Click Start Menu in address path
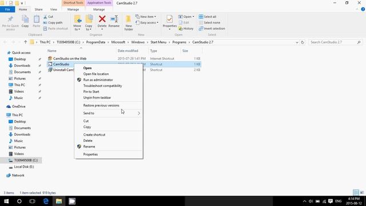This screenshot has width=366, height=206. 158,42
